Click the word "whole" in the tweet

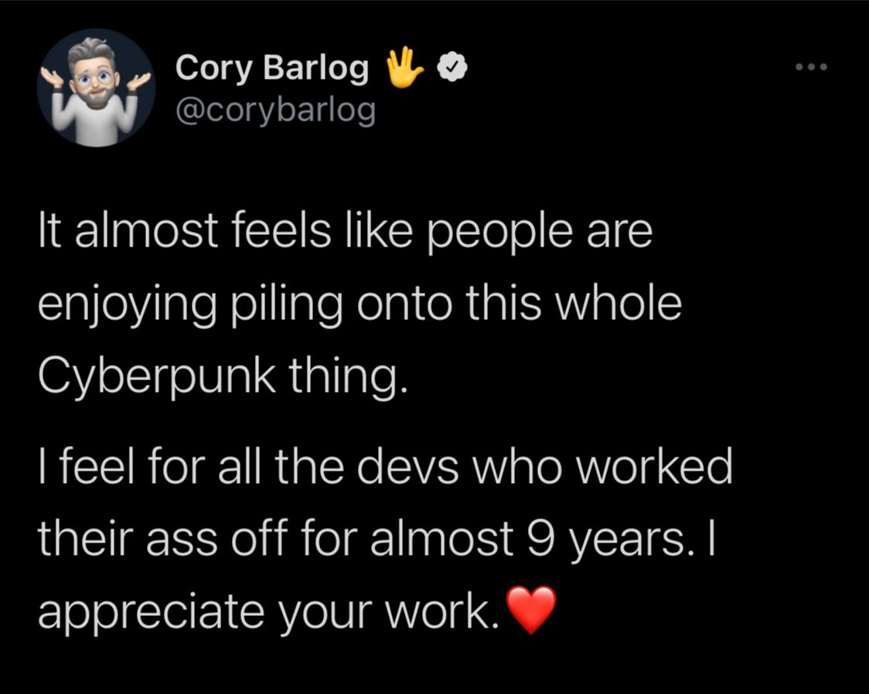pos(616,304)
